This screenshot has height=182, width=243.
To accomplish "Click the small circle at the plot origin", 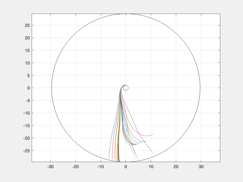I will click(x=126, y=88).
